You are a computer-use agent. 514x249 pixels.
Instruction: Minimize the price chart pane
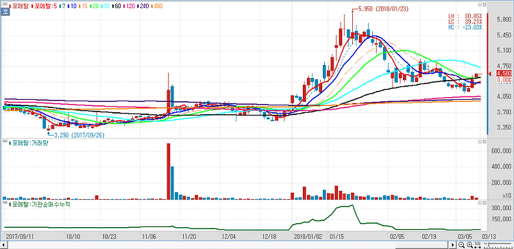coord(480,5)
